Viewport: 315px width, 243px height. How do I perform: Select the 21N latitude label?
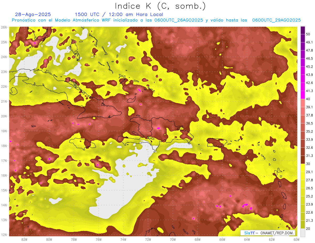(x=4, y=101)
